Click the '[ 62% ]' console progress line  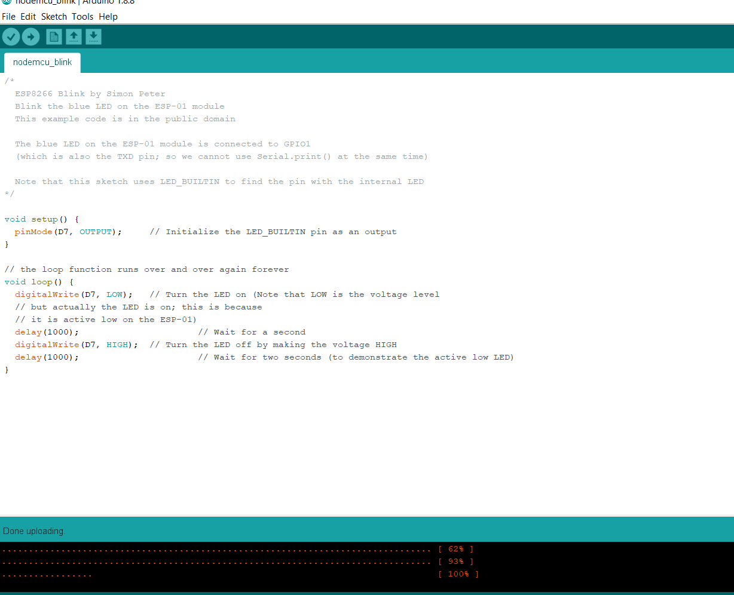(x=238, y=549)
